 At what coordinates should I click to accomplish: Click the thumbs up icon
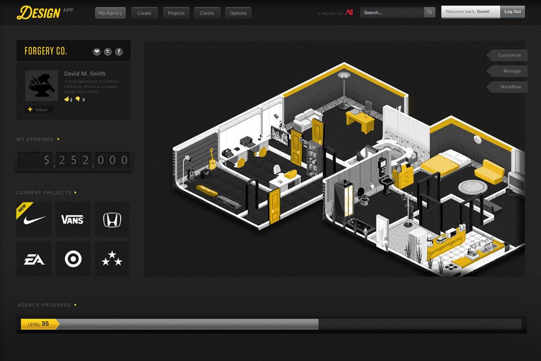[x=67, y=99]
